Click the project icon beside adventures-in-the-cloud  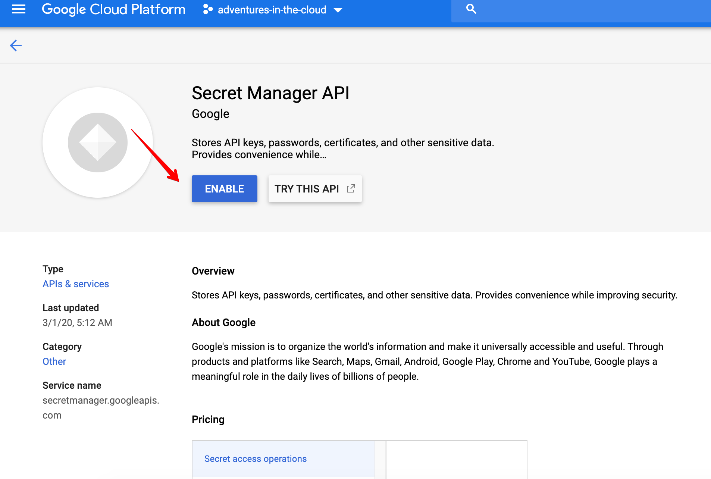coord(208,10)
